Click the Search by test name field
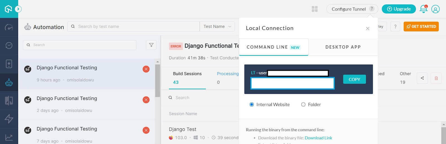This screenshot has width=446, height=144. pyautogui.click(x=134, y=26)
